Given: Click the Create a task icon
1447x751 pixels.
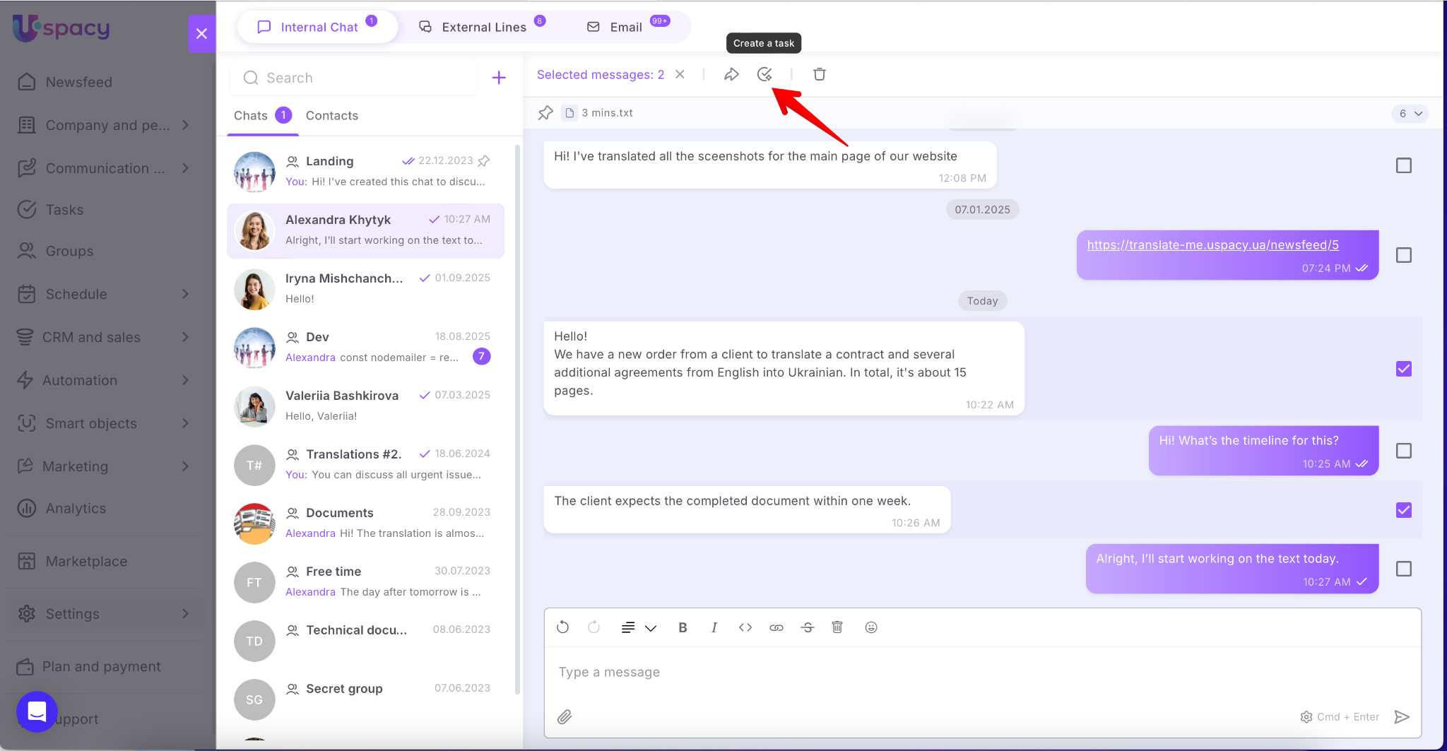Looking at the screenshot, I should pos(764,74).
